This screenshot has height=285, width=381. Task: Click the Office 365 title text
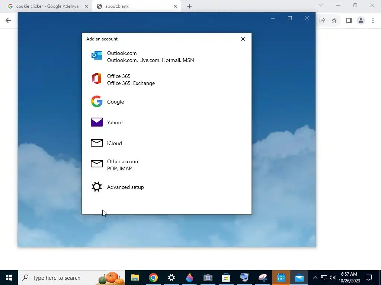119,76
